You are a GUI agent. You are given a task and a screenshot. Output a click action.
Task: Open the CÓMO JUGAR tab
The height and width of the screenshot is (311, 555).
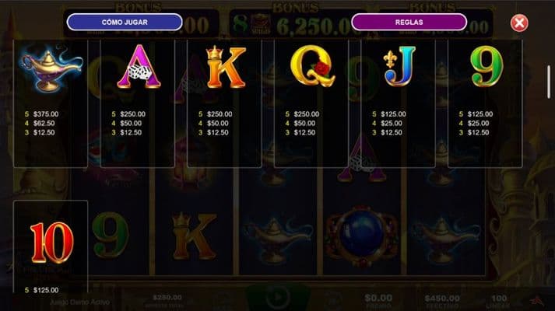point(125,23)
